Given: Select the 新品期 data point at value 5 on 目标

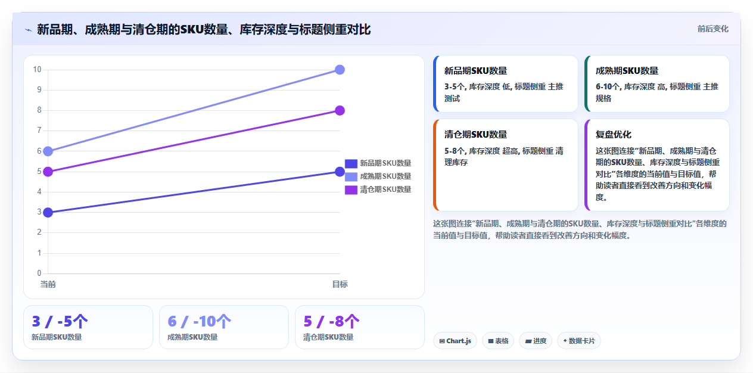Looking at the screenshot, I should point(340,172).
